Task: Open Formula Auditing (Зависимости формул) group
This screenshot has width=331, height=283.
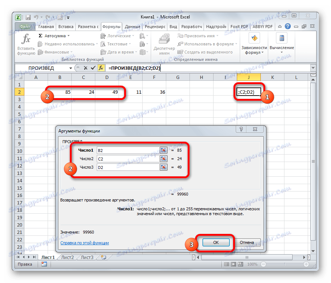Action: 254,44
